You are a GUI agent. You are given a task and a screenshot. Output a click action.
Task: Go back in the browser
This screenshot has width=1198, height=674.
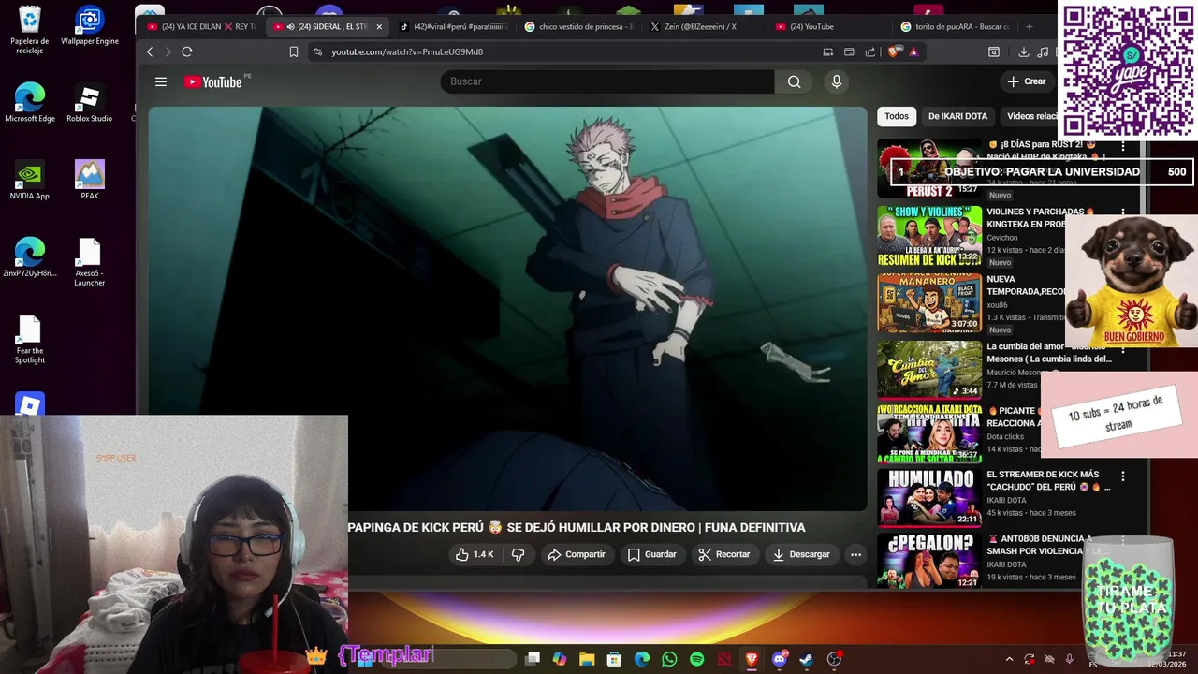[150, 51]
